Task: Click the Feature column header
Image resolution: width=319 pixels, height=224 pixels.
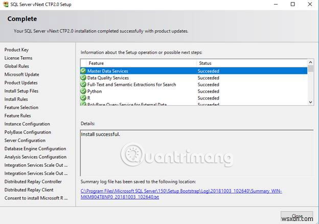Action: coord(142,63)
